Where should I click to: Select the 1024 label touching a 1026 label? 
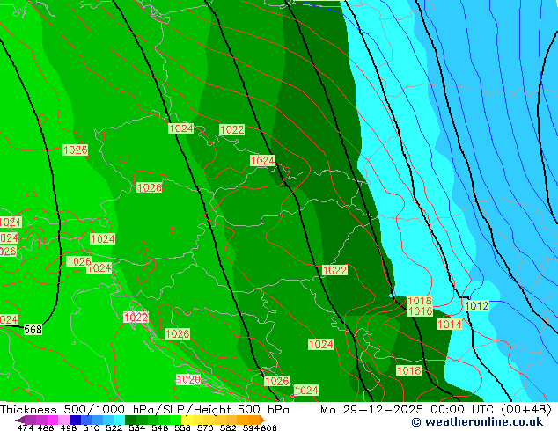point(99,267)
